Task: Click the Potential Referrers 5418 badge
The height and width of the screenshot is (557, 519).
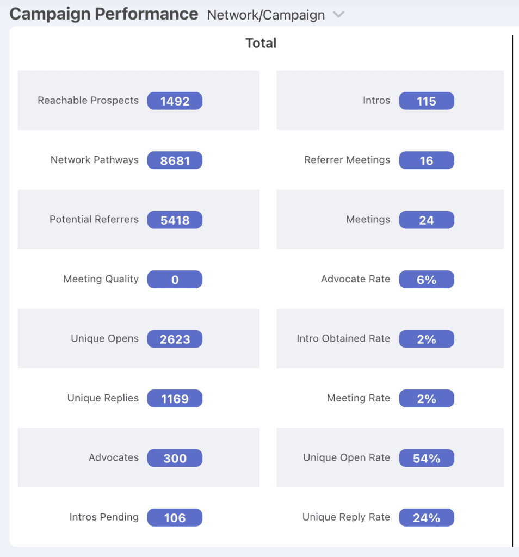Action: [175, 220]
